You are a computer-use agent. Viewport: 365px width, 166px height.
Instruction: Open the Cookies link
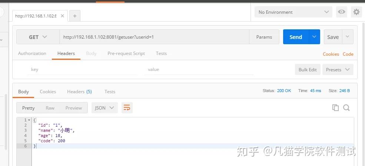331,54
